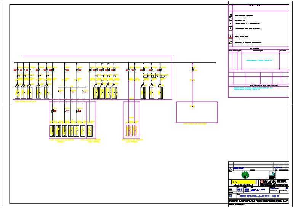Click the circuit breaker symbol atop the legend
The image size is (293, 208).
point(230,16)
